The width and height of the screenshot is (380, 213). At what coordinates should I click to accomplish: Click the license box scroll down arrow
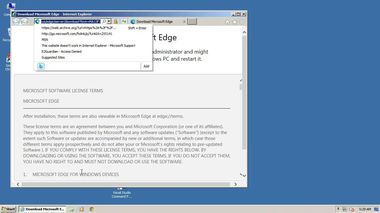241,175
